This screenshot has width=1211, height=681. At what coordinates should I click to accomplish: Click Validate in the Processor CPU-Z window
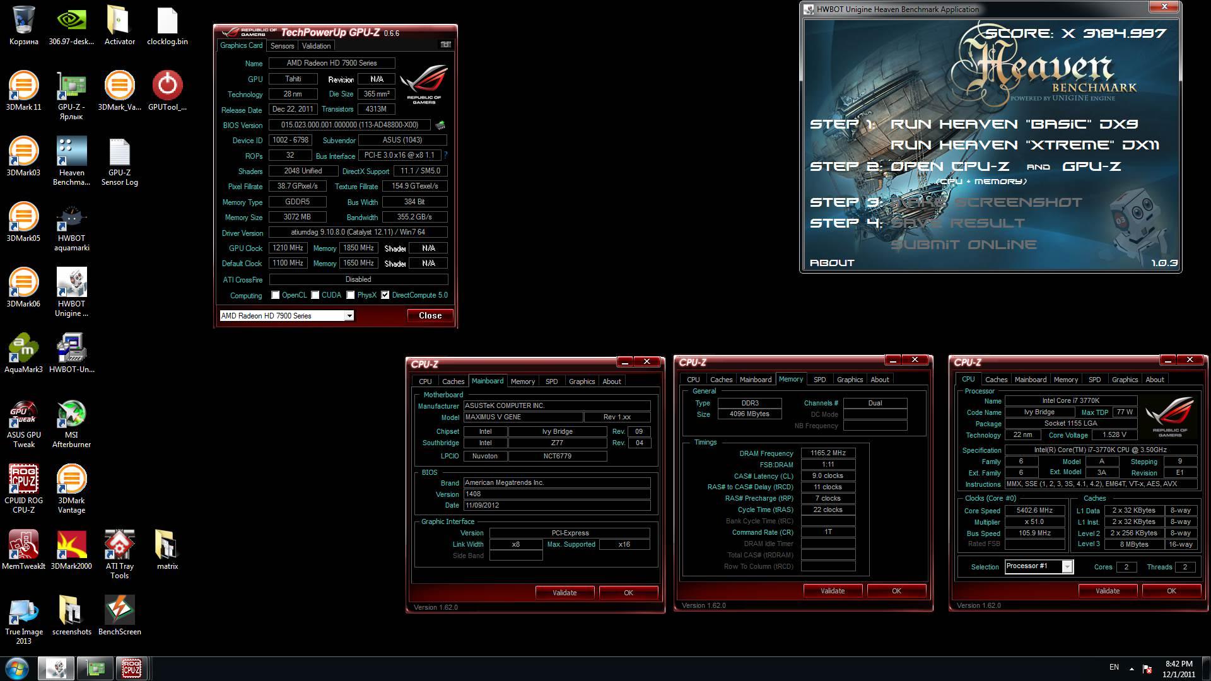click(x=1108, y=591)
